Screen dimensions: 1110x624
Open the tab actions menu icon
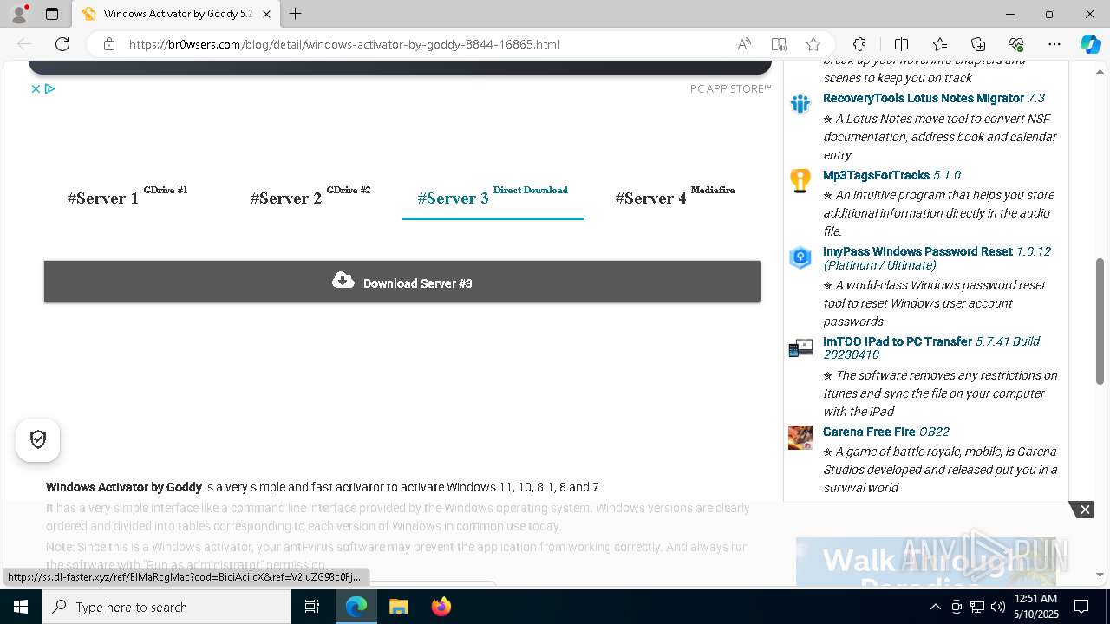pyautogui.click(x=52, y=14)
